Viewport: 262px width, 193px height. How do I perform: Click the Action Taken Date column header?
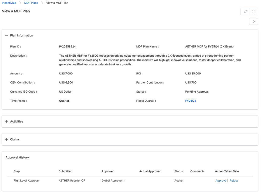pyautogui.click(x=227, y=171)
